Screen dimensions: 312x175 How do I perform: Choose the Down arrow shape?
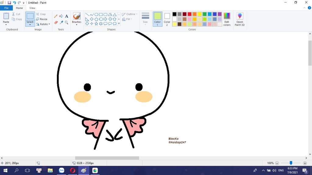[87, 24]
